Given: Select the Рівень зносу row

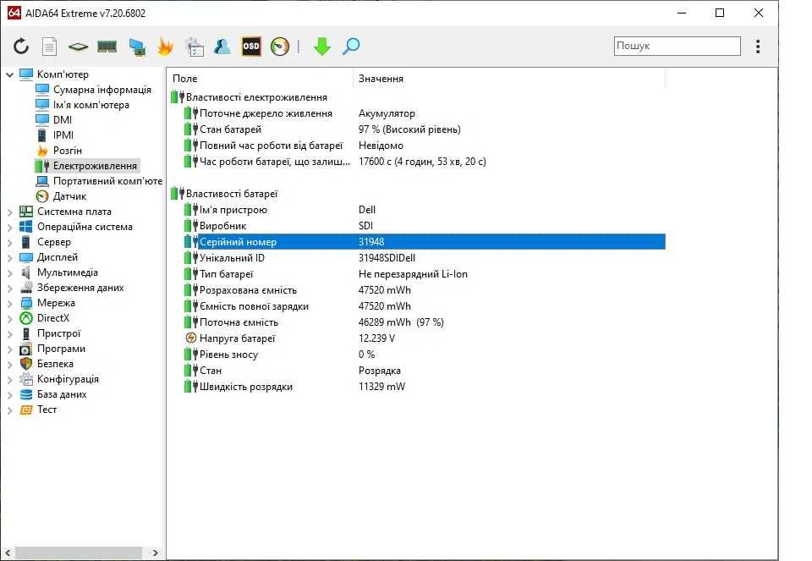Looking at the screenshot, I should 417,355.
